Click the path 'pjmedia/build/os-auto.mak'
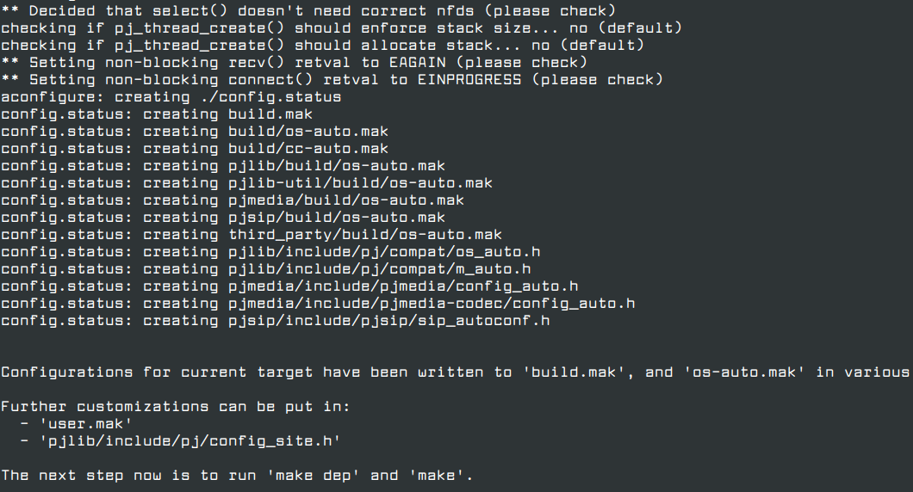The image size is (913, 492). 346,200
